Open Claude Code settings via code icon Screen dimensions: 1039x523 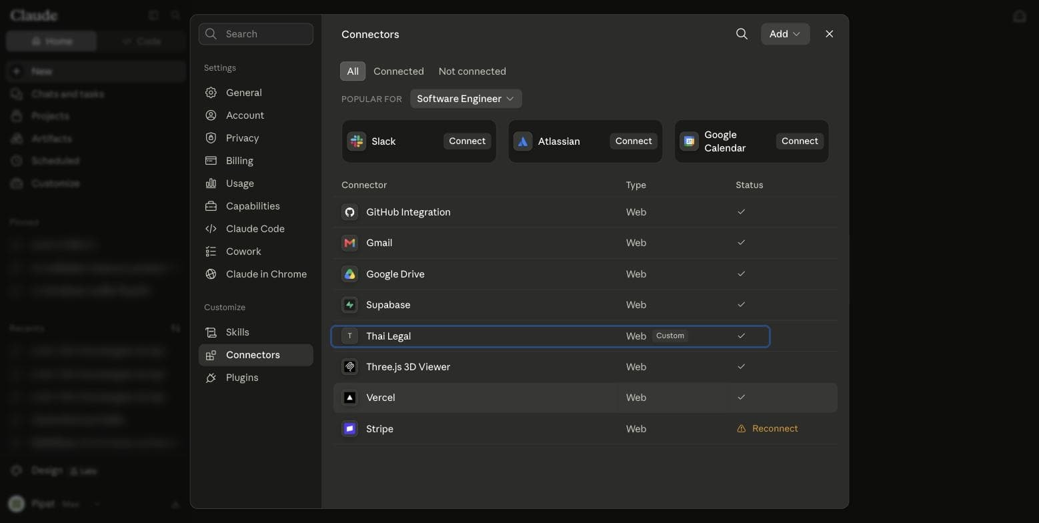click(211, 229)
